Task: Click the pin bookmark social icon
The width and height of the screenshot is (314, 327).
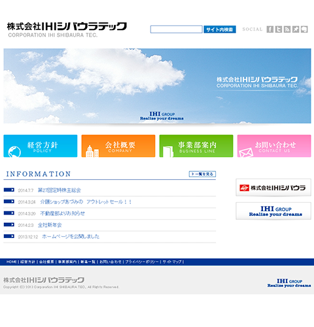Action: pyautogui.click(x=296, y=29)
